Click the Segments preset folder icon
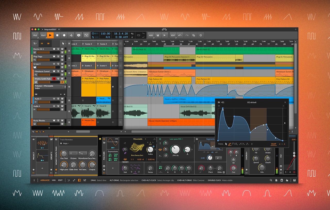 [196, 139]
